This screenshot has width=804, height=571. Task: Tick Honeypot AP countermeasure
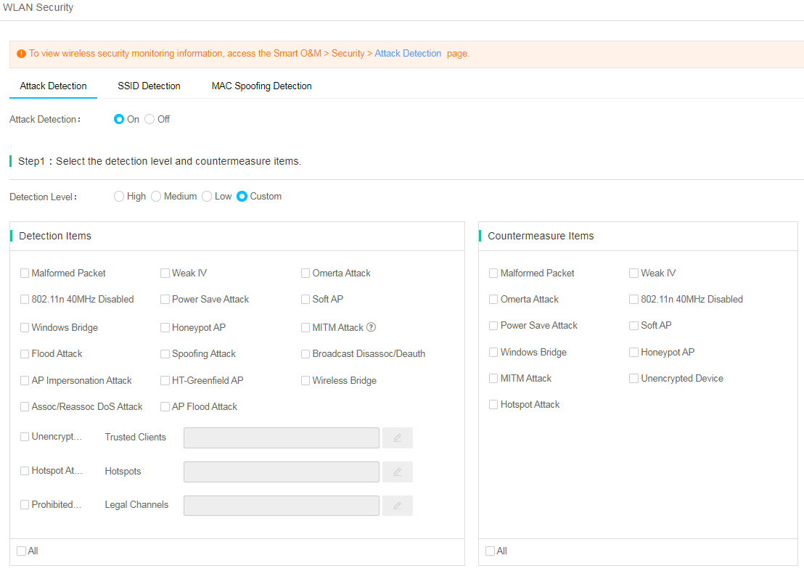(x=633, y=352)
